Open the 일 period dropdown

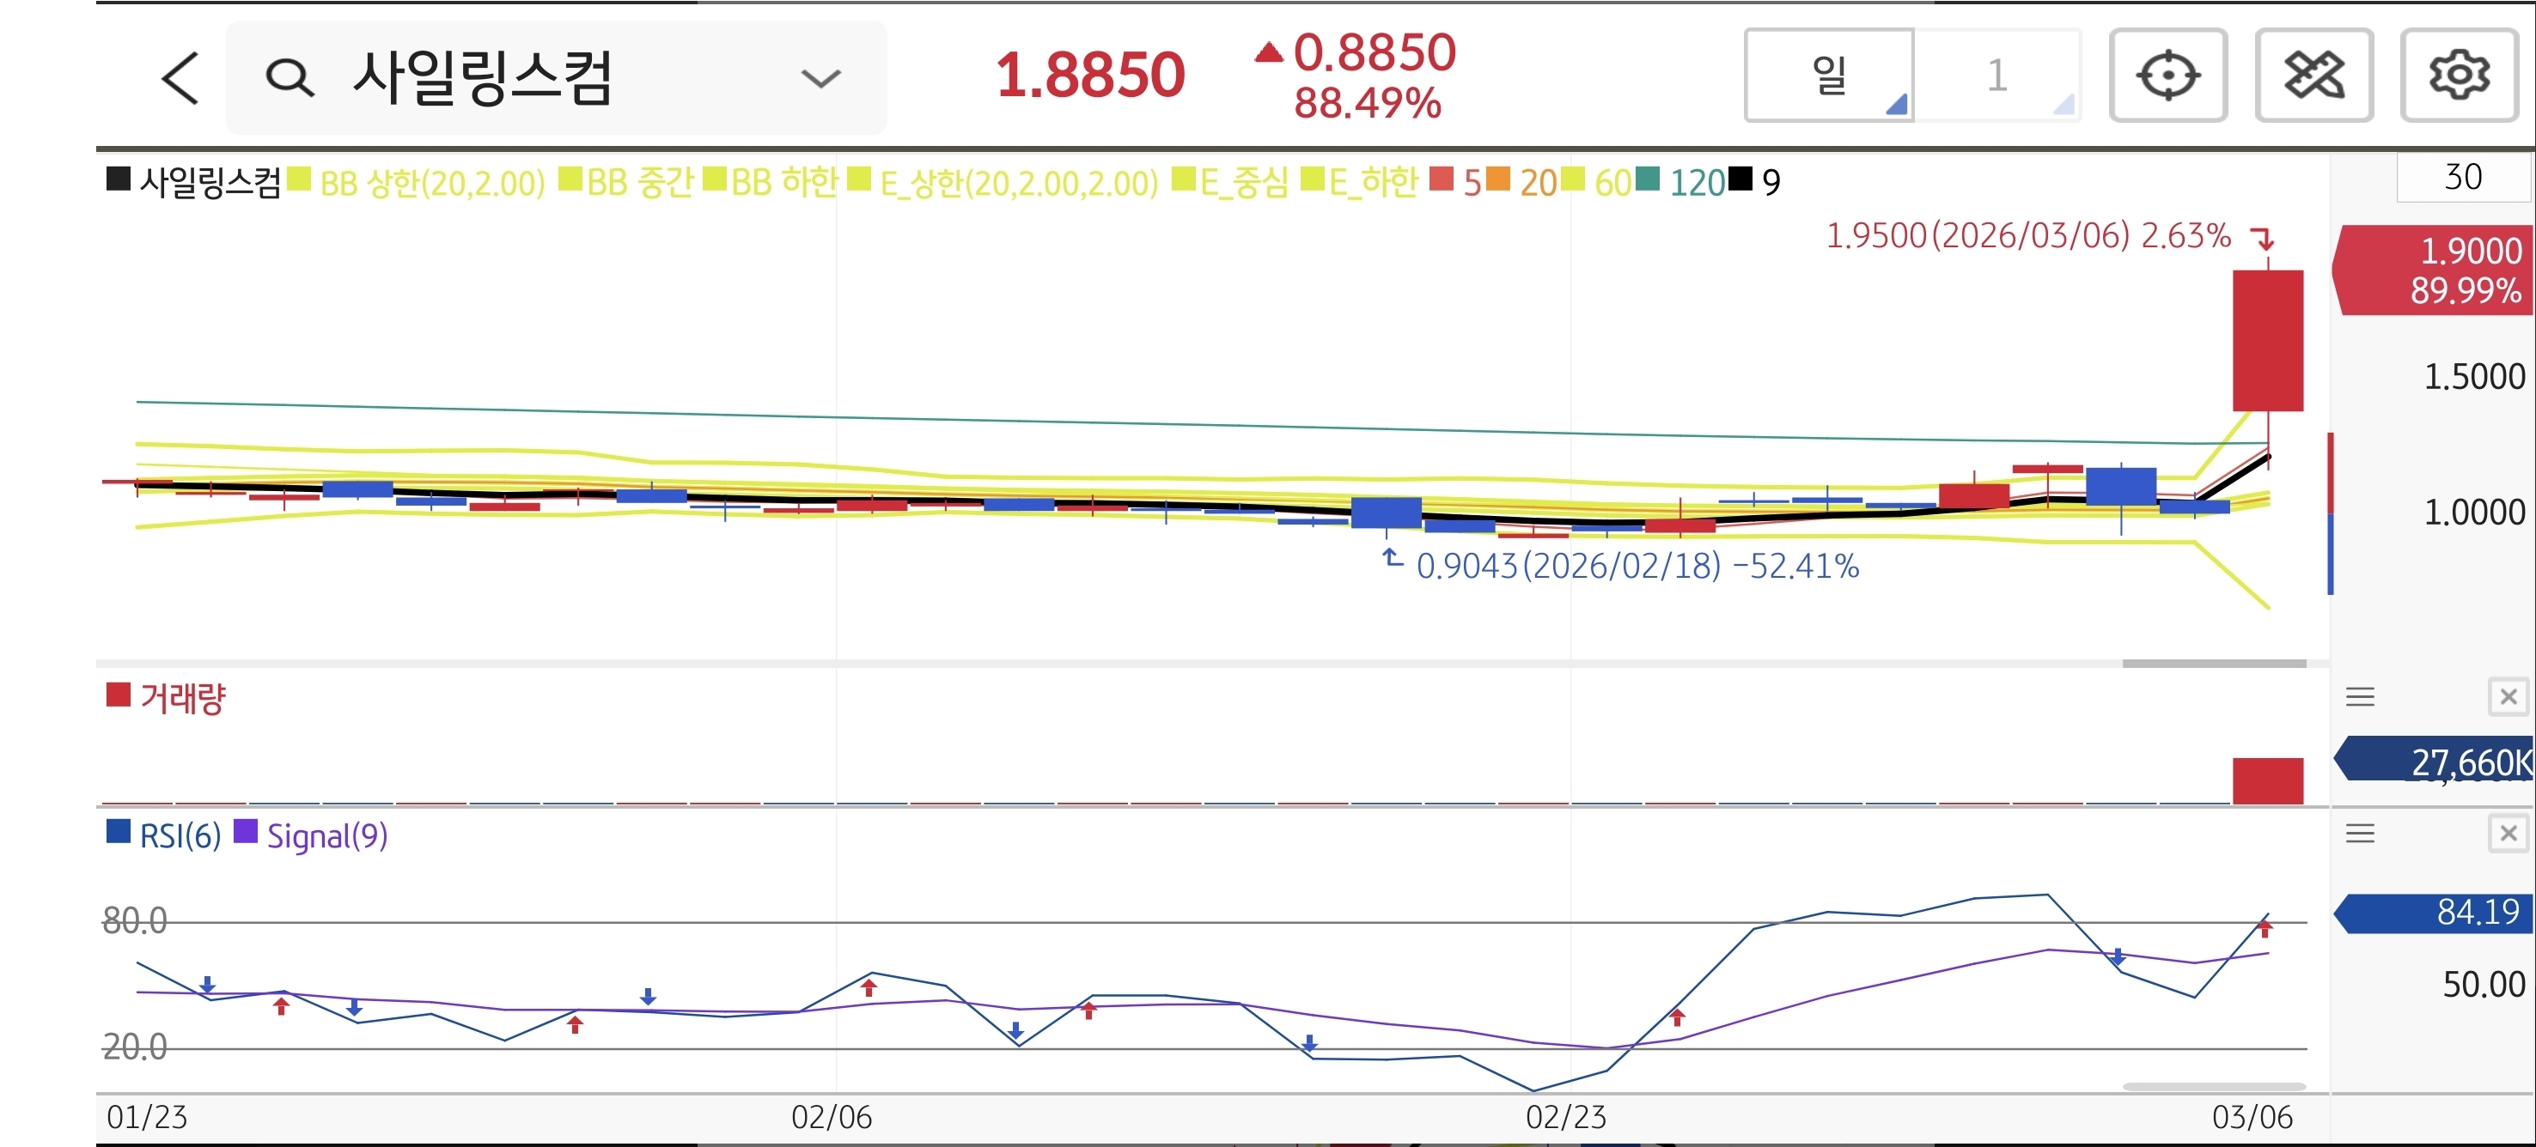tap(1829, 76)
